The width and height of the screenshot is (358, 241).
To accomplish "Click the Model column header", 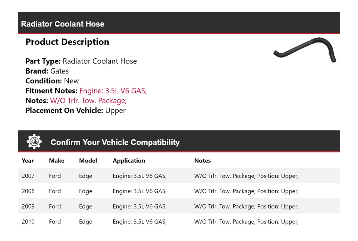I will pos(88,161).
